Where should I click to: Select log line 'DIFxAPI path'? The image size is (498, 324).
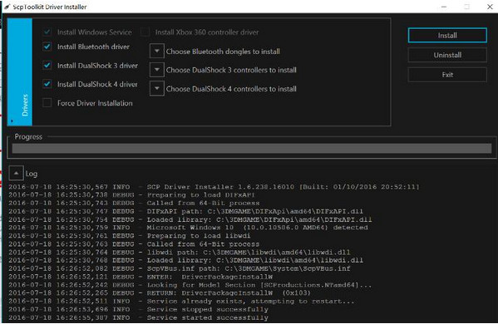coord(185,211)
